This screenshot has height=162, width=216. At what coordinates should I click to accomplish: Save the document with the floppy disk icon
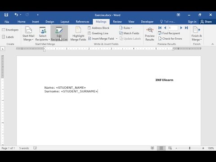[x=6, y=15]
